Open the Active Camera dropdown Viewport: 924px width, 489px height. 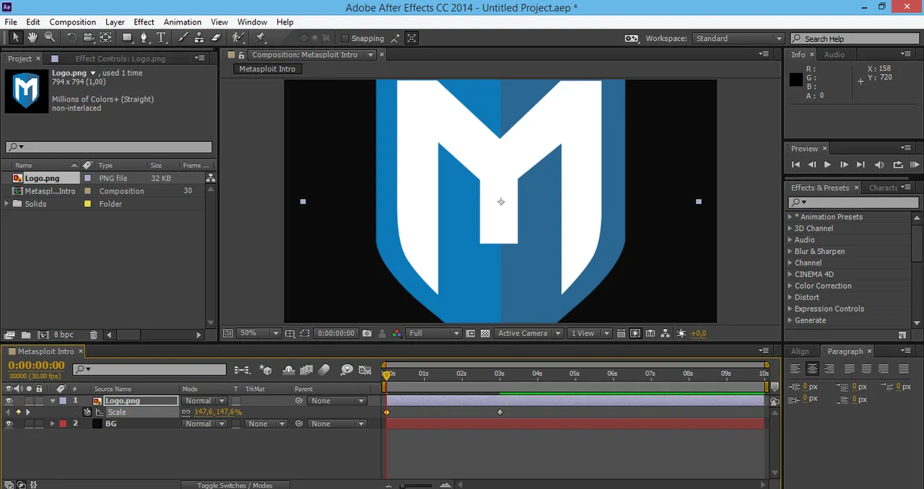click(x=530, y=333)
